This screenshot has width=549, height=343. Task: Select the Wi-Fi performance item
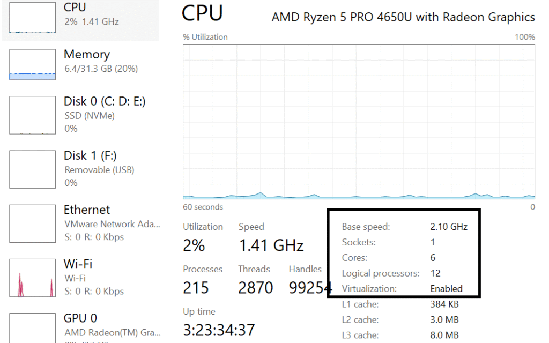80,278
